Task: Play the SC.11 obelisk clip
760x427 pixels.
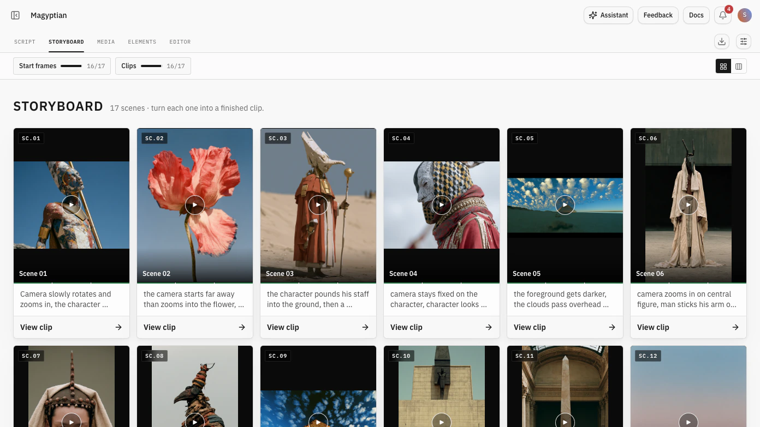Action: (565, 422)
